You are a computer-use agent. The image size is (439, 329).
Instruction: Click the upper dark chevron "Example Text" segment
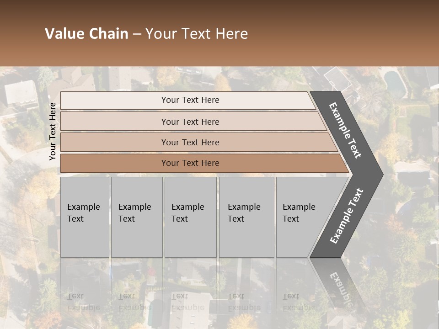[346, 130]
